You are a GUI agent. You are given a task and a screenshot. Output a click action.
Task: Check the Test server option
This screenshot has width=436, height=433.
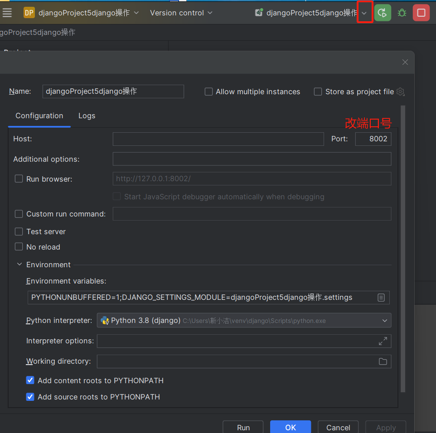(x=19, y=231)
